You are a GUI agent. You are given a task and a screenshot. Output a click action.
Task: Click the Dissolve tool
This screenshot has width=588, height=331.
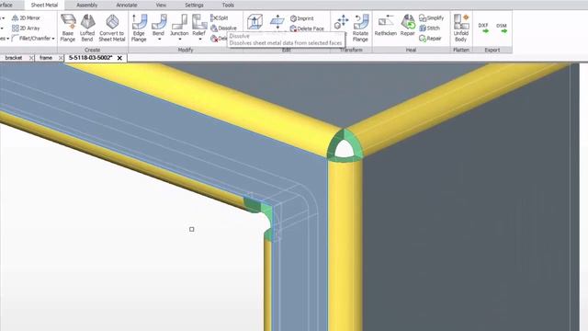tap(223, 29)
